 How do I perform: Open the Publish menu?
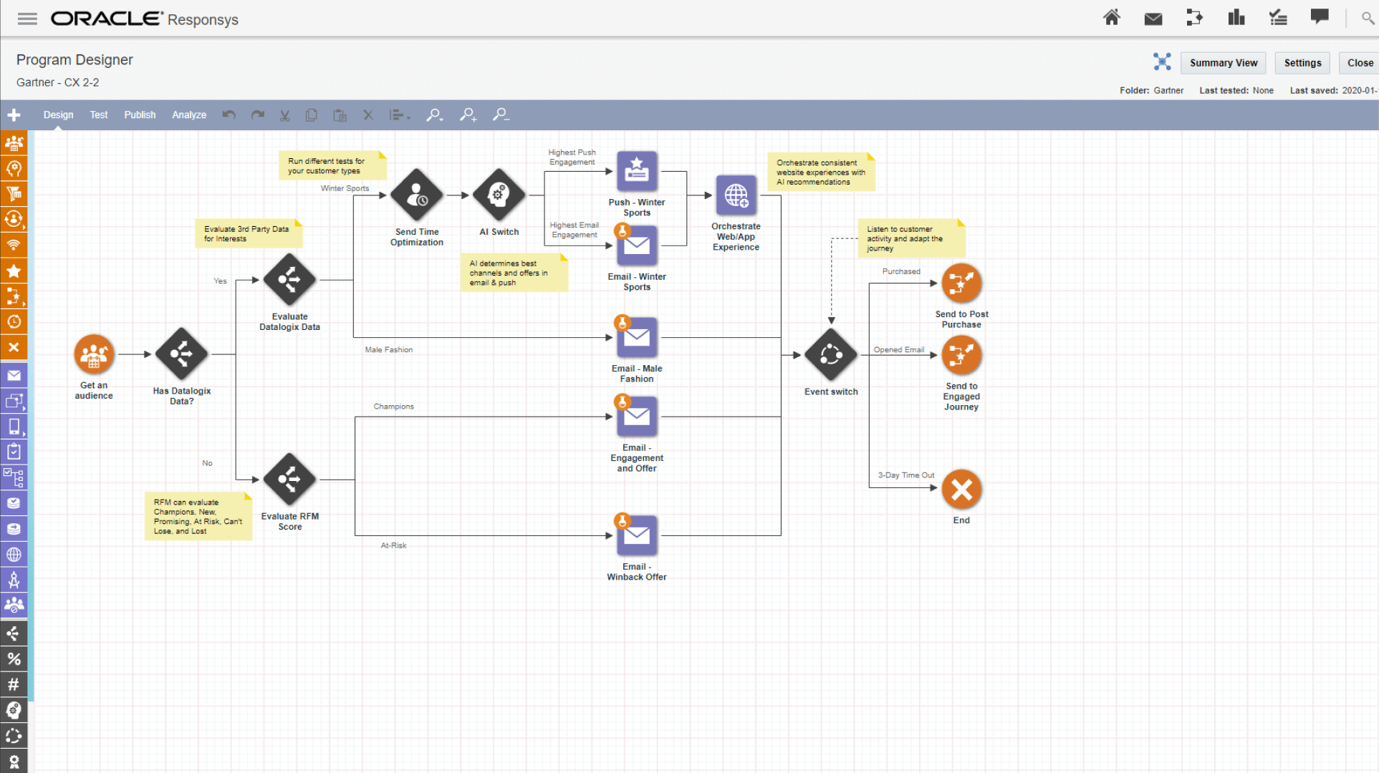[140, 115]
